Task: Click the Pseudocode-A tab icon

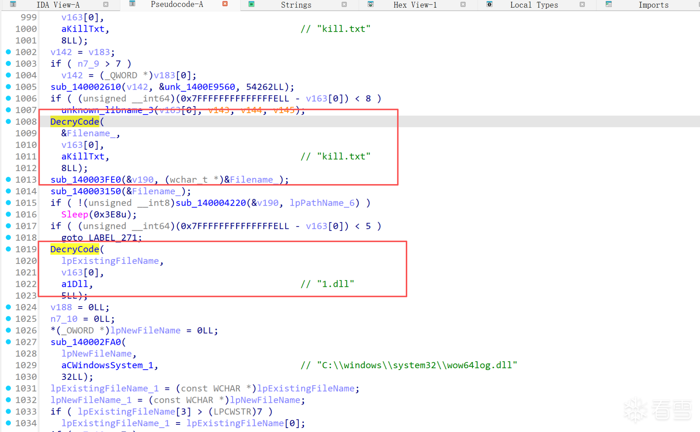Action: coord(132,4)
